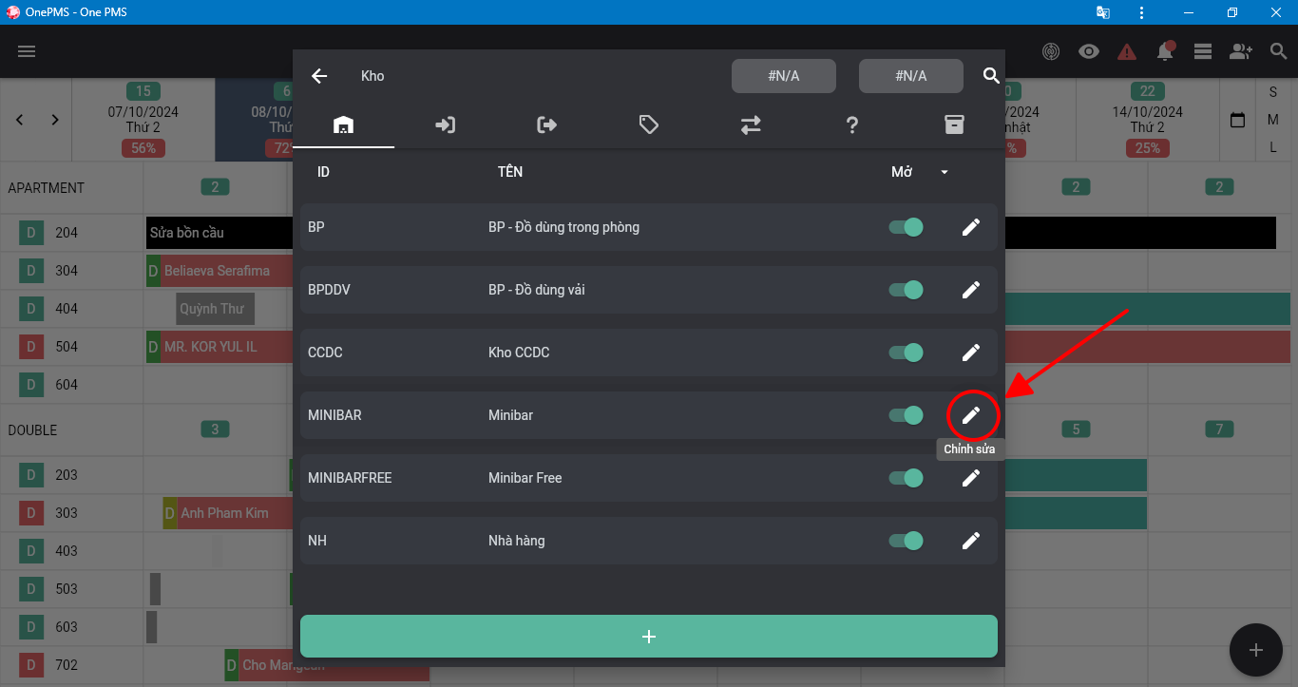
Task: Expand the Mở filter dropdown arrow
Action: (x=945, y=172)
